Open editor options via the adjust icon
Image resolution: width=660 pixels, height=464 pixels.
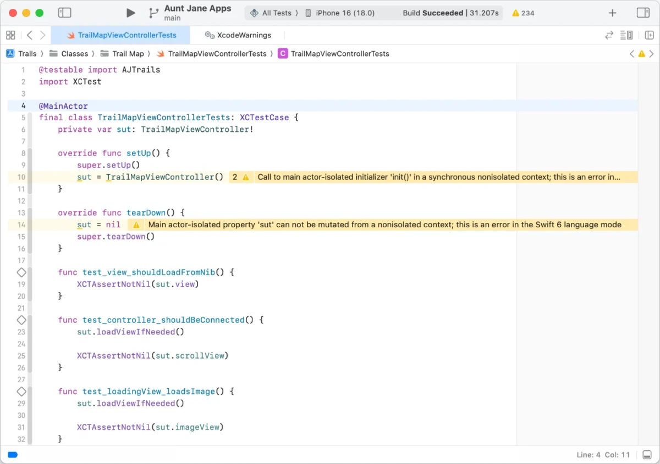(626, 35)
